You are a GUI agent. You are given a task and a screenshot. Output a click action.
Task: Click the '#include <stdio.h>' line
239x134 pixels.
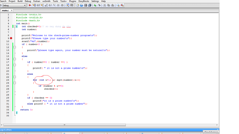[x=29, y=15]
